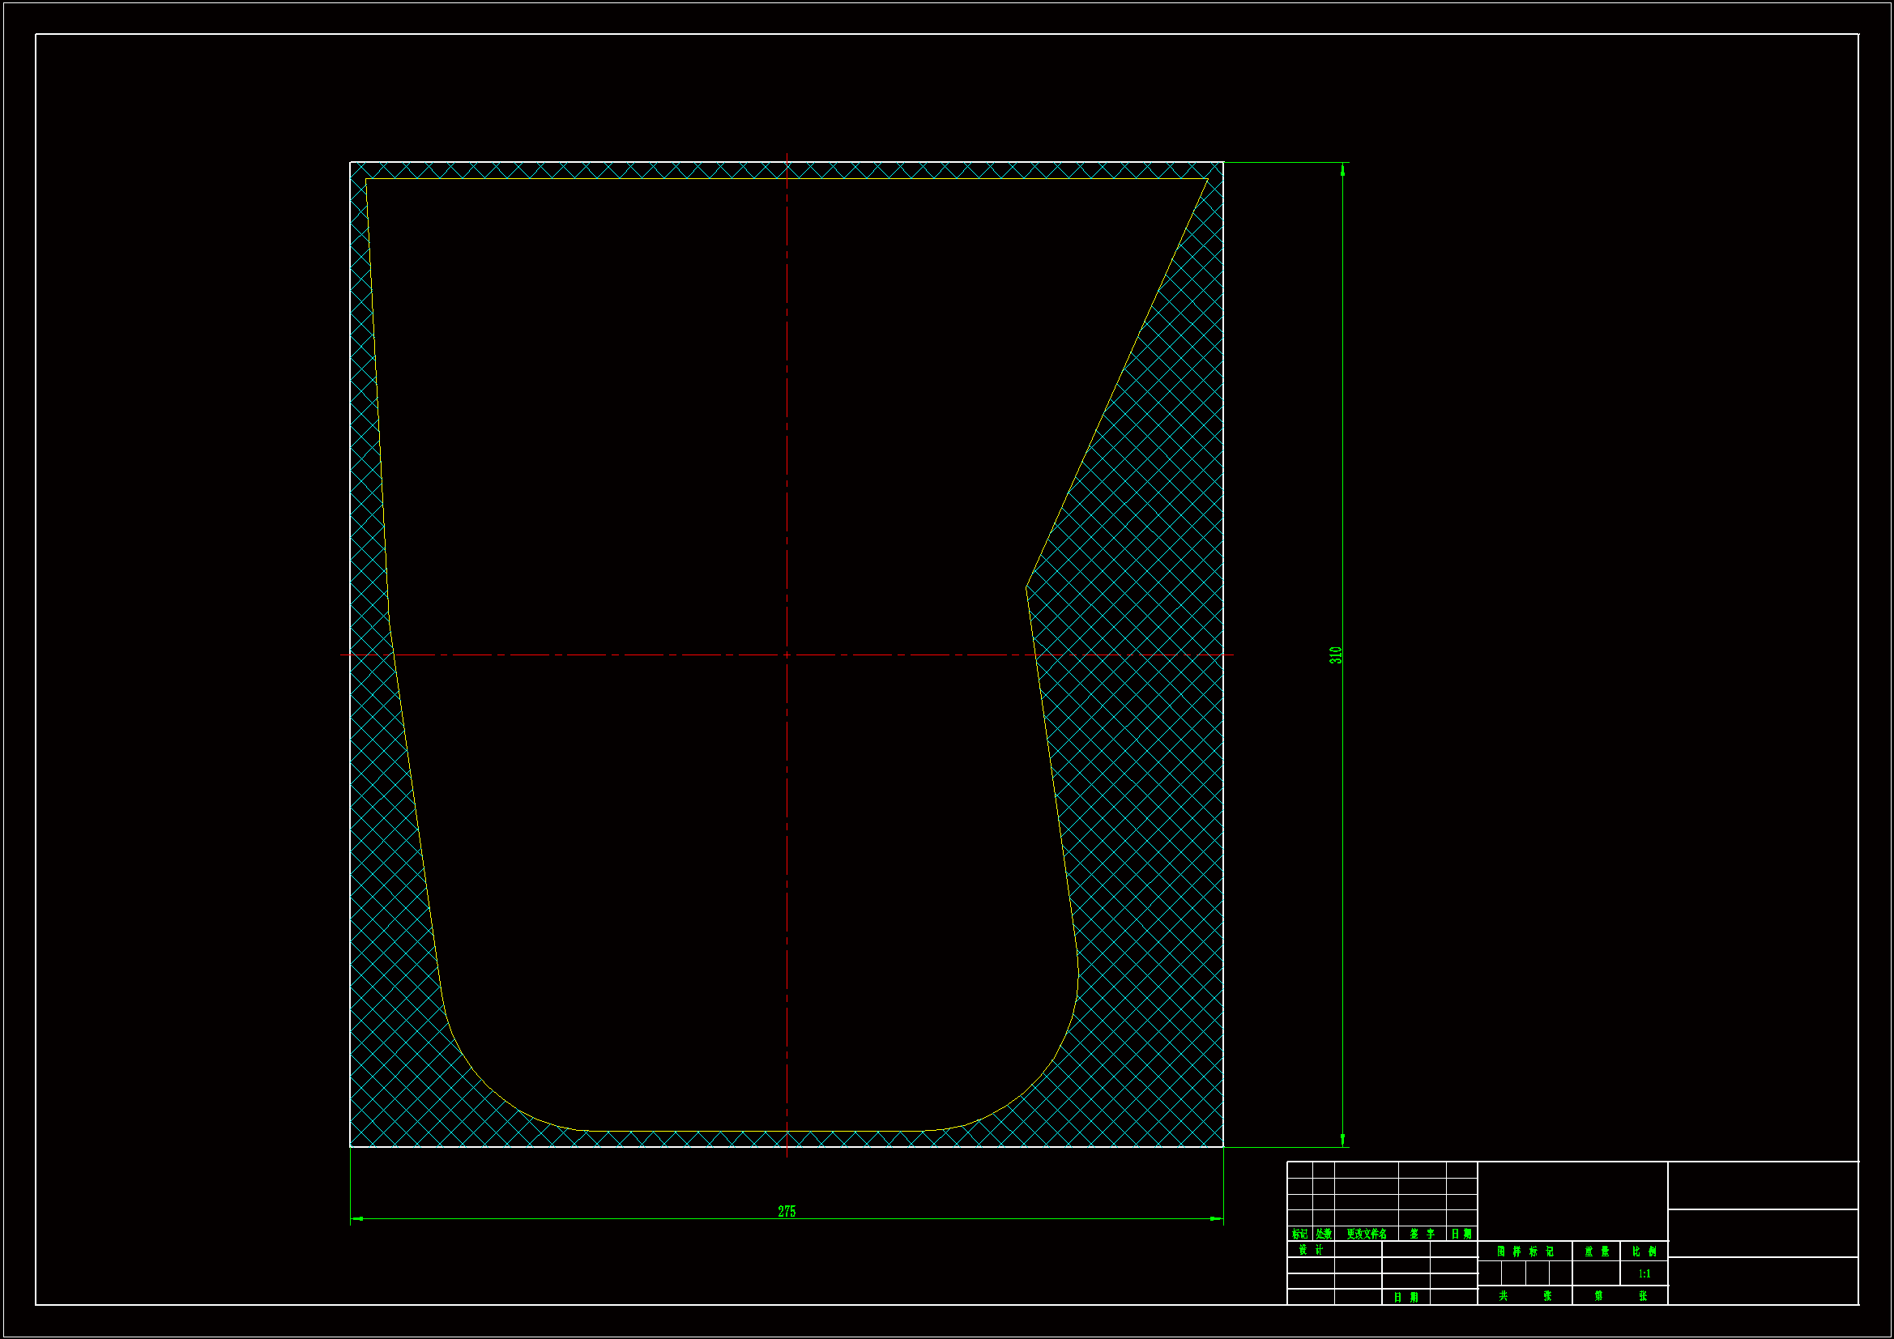
Task: Click the 310 vertical dimension text
Action: pos(1336,655)
